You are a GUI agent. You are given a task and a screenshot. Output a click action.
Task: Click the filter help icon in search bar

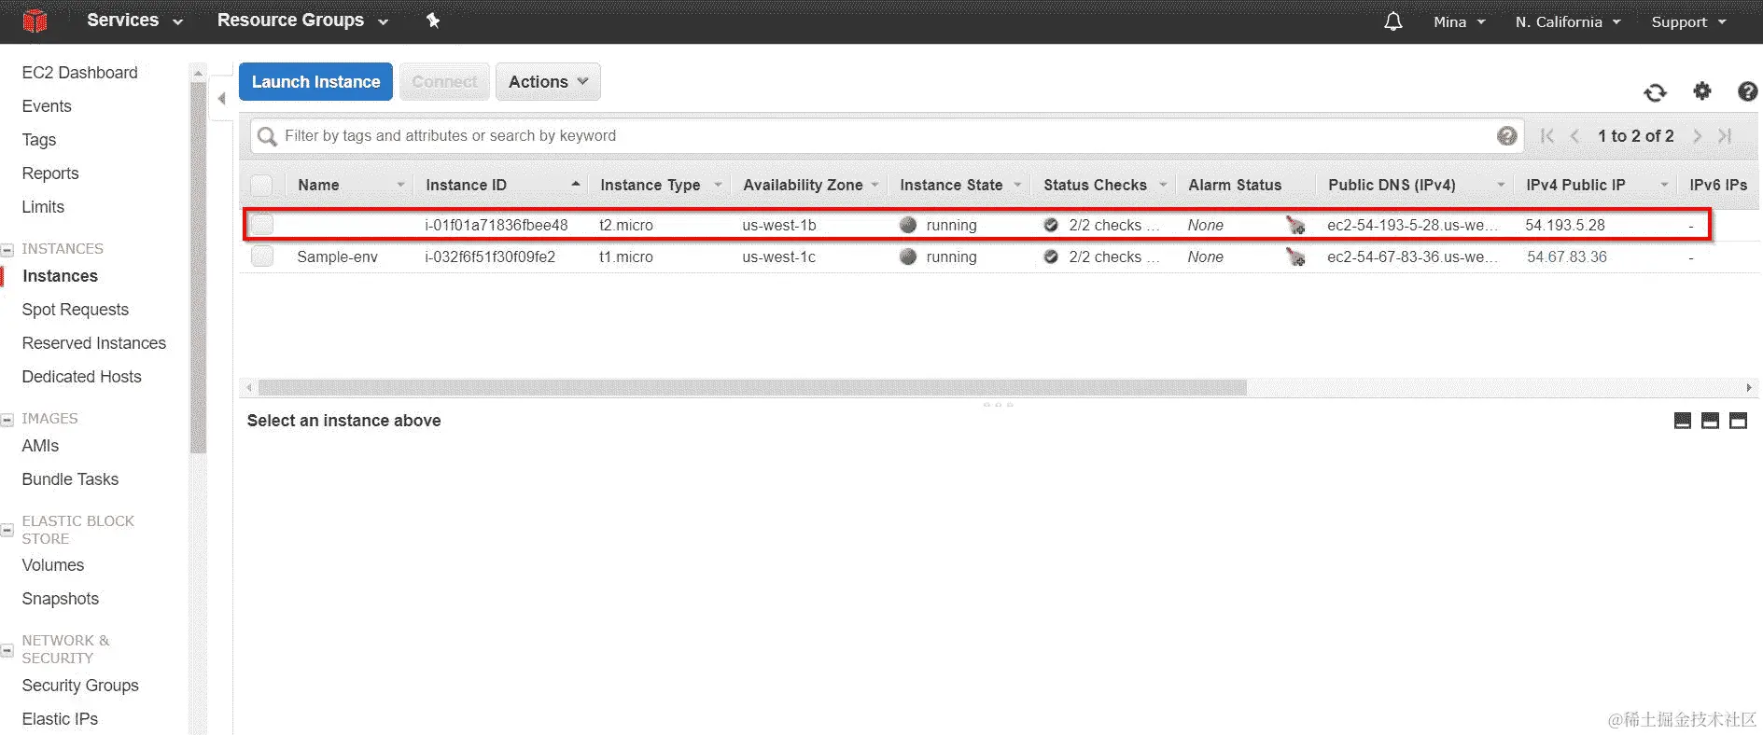[x=1506, y=136]
